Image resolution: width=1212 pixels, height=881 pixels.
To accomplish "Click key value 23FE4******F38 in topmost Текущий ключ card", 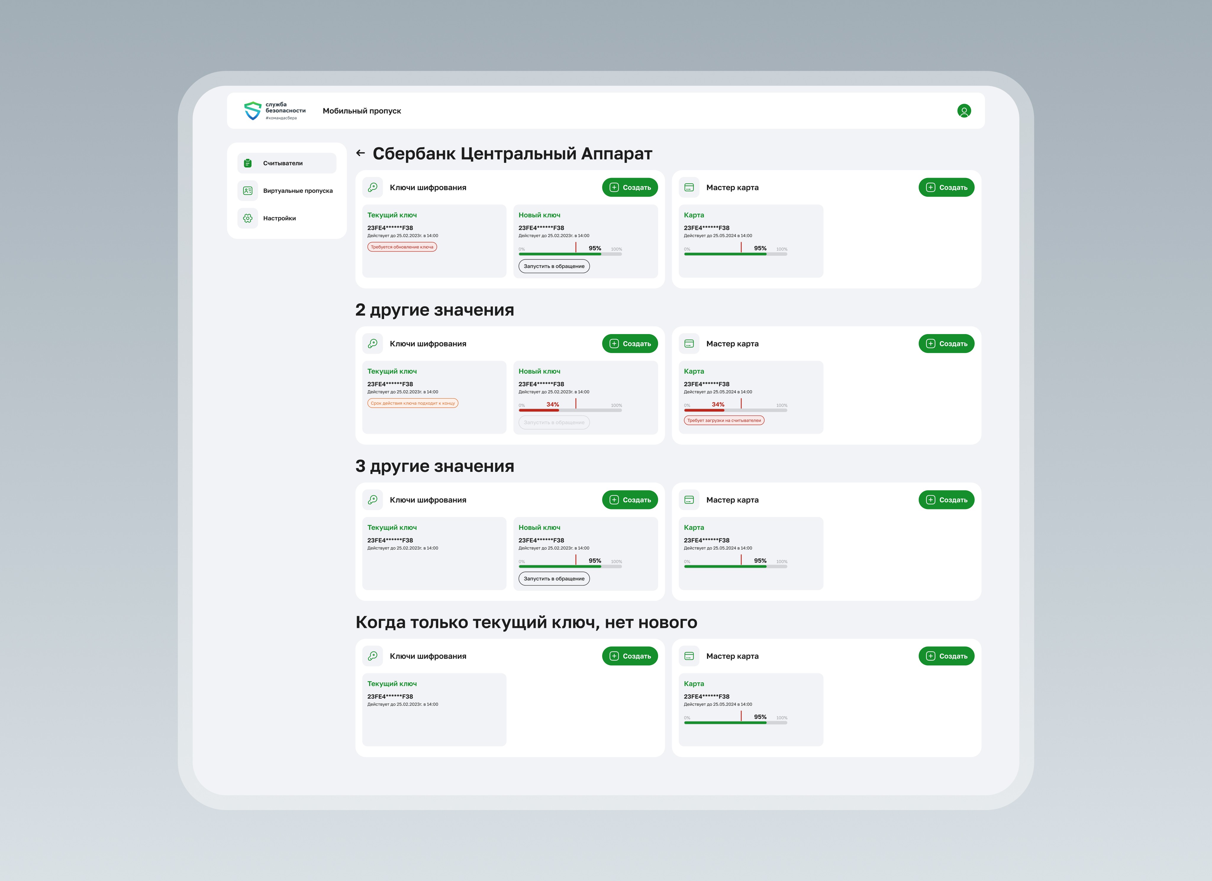I will (x=390, y=228).
